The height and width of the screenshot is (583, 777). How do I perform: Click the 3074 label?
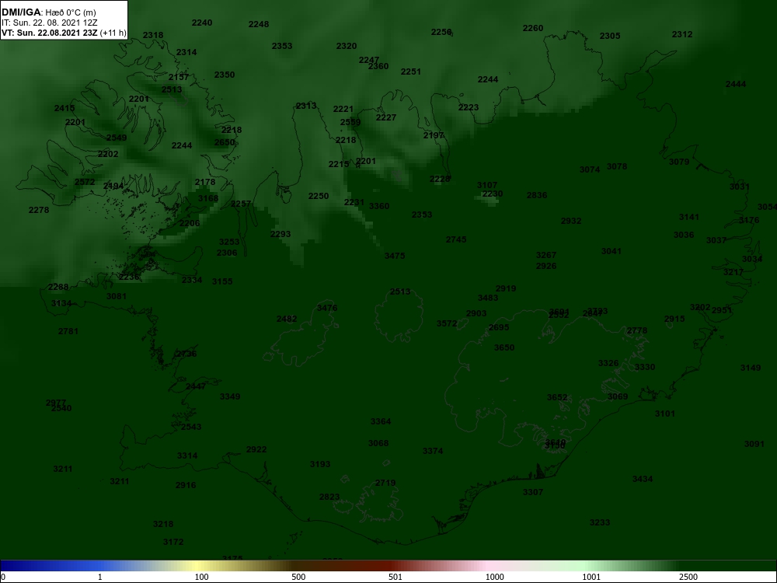coord(590,169)
